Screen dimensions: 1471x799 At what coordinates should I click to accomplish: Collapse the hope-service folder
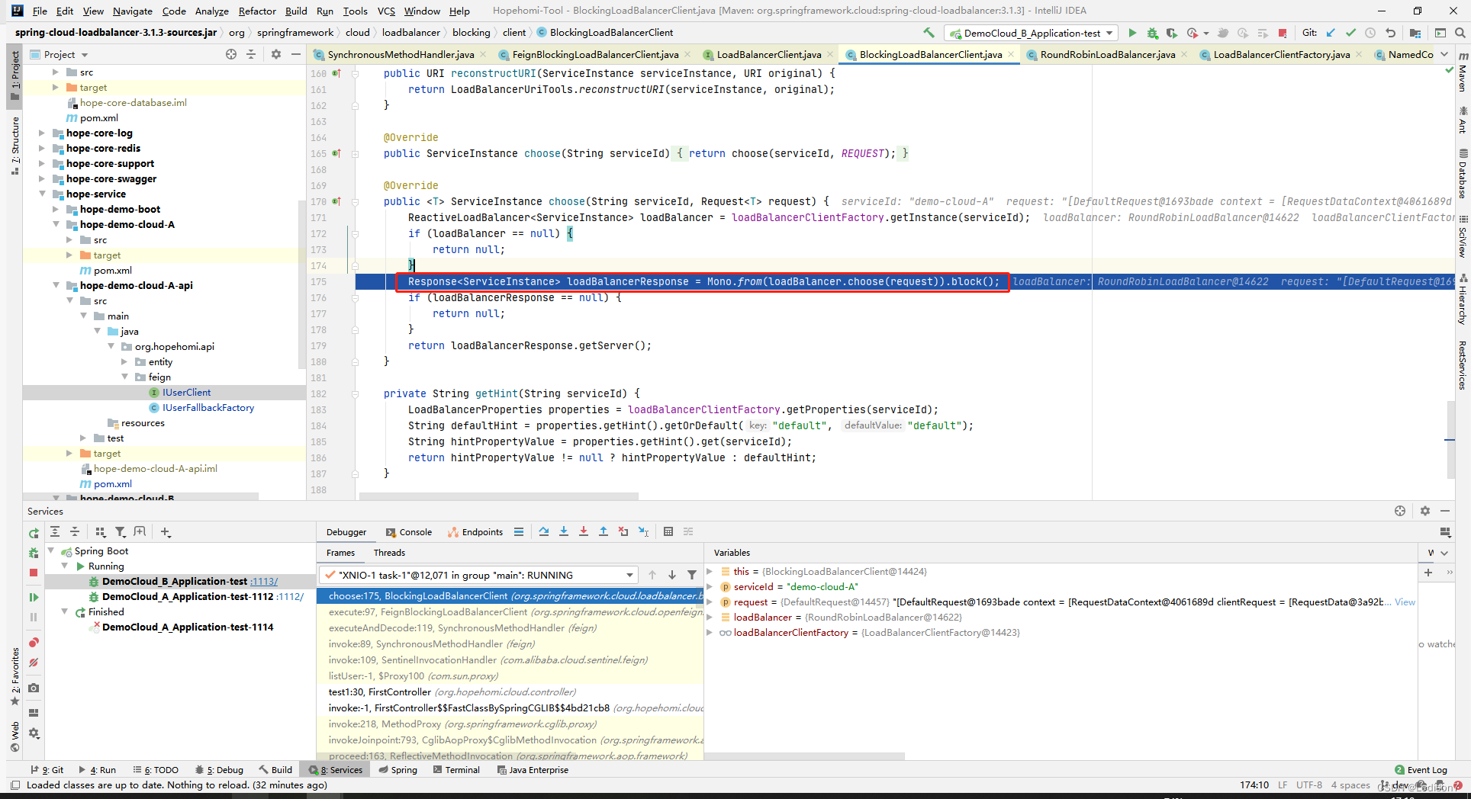tap(42, 194)
